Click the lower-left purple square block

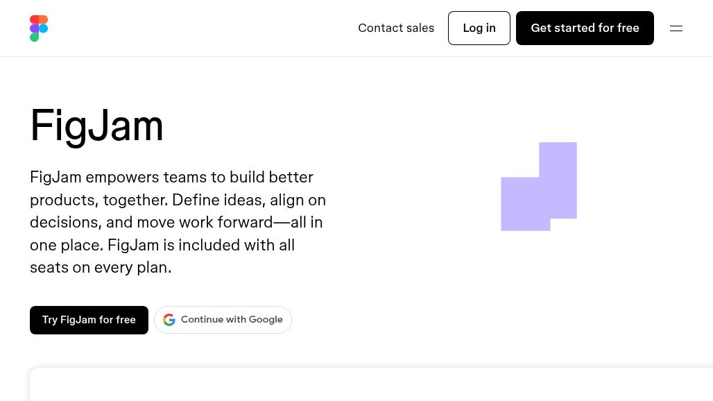click(525, 204)
